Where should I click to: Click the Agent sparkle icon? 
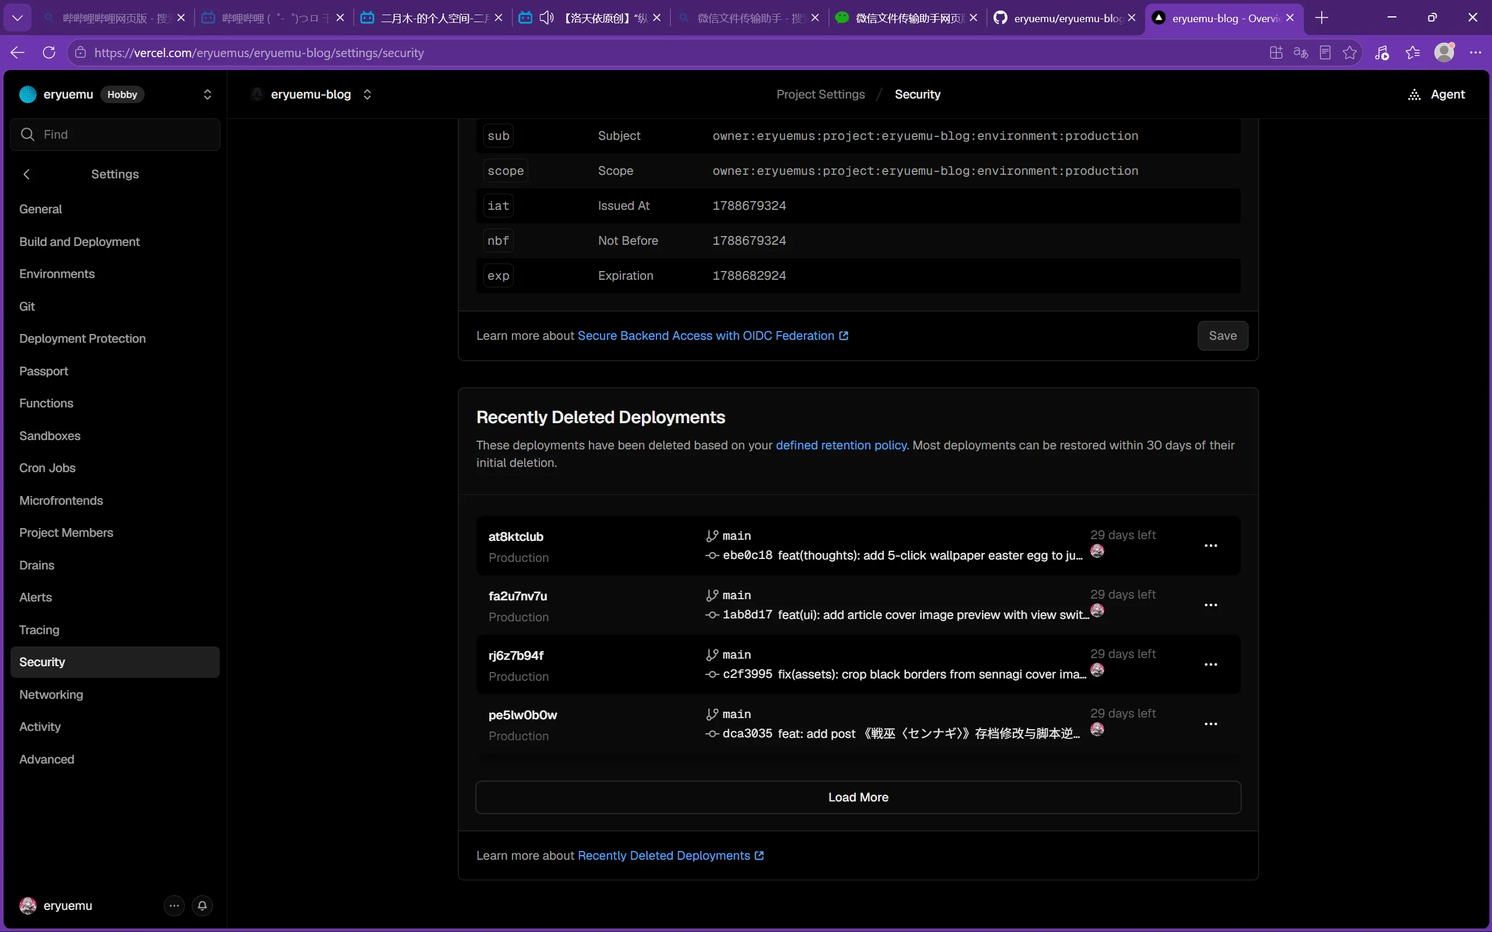click(x=1414, y=94)
